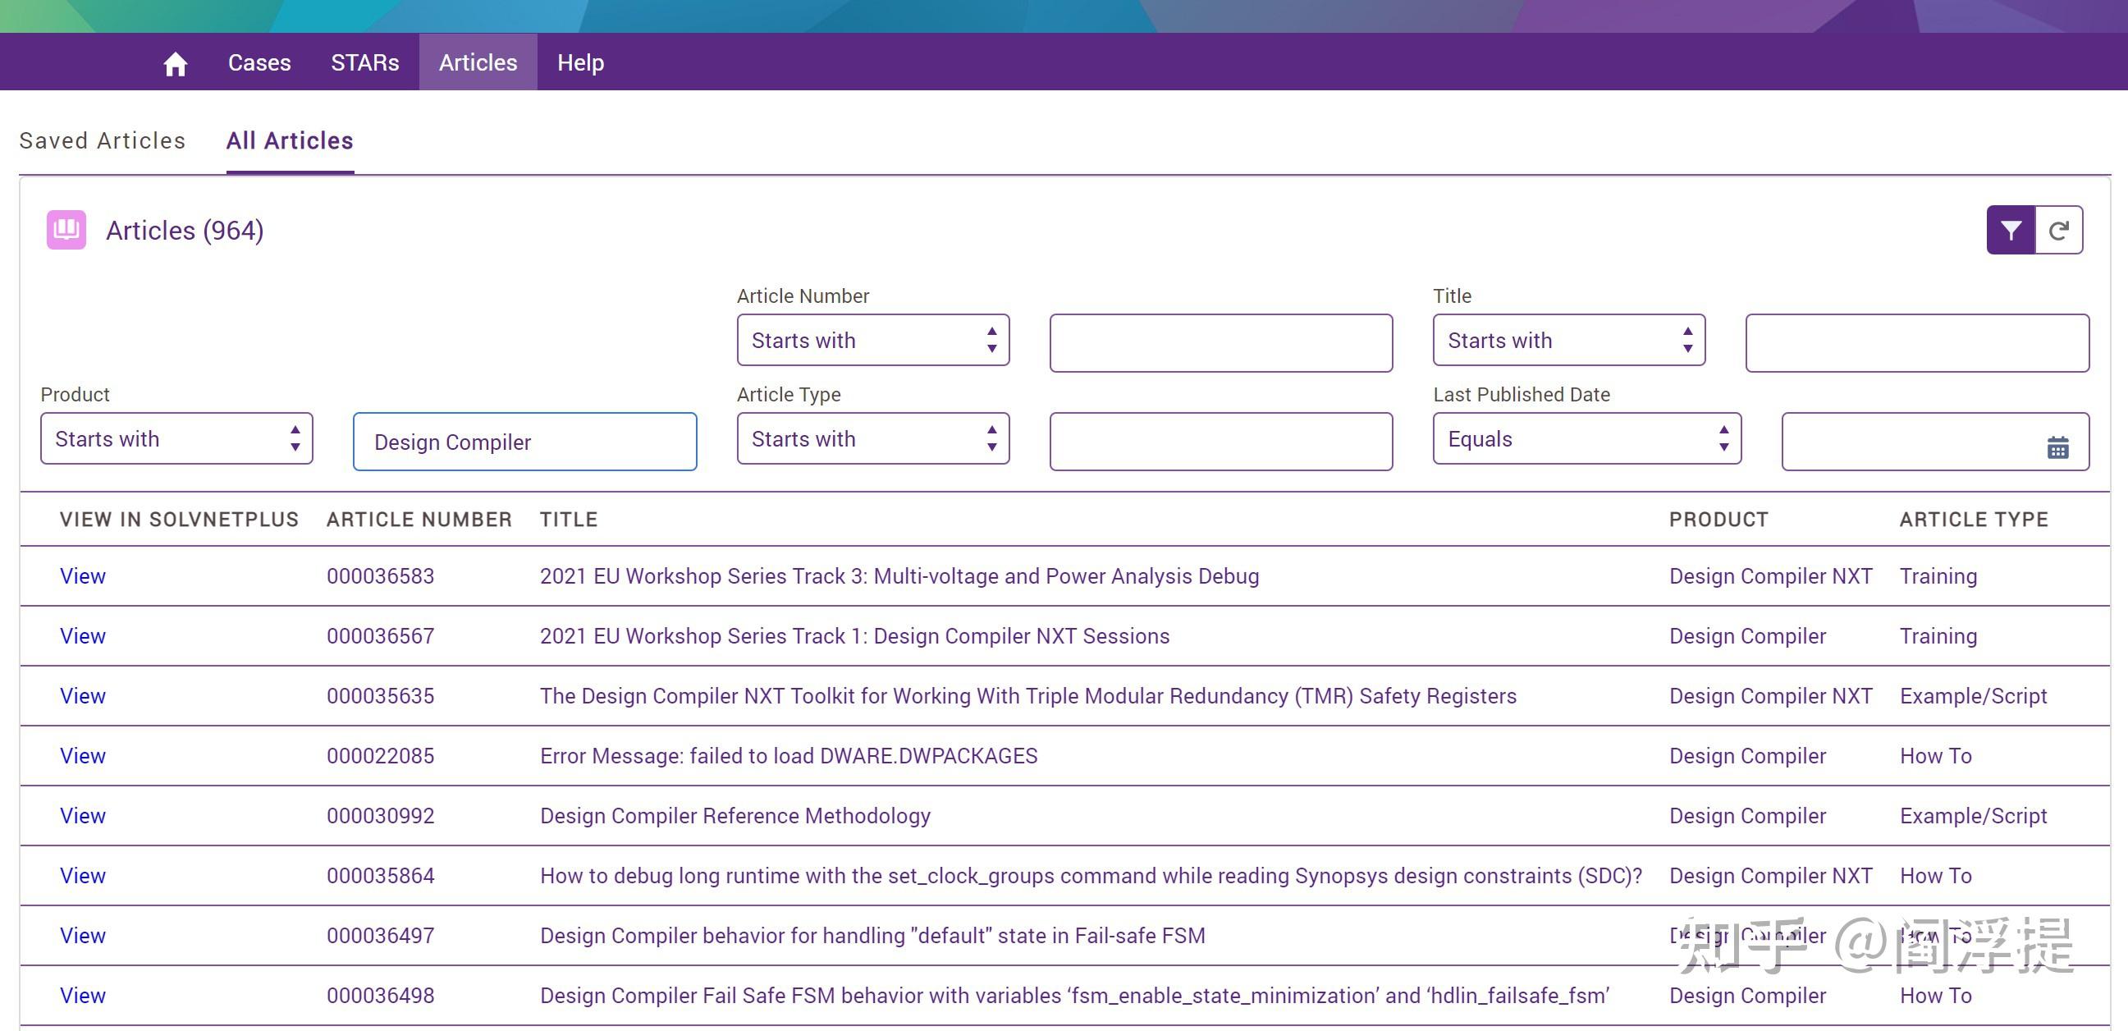
Task: Expand the Article Number operator dropdown
Action: coord(872,341)
